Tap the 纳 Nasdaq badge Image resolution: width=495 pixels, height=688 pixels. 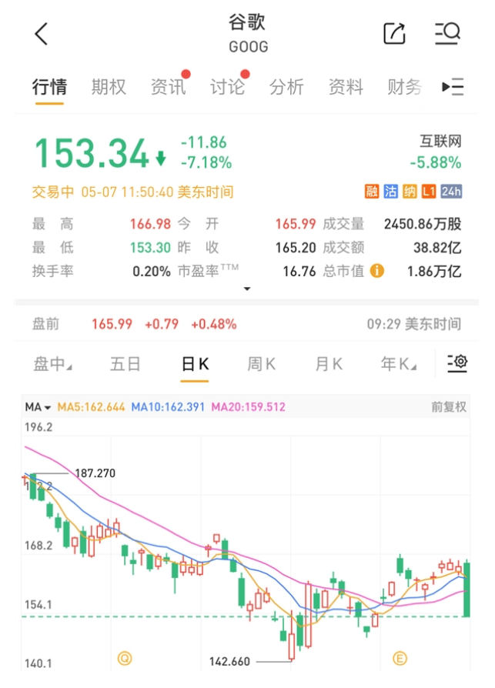(x=410, y=192)
